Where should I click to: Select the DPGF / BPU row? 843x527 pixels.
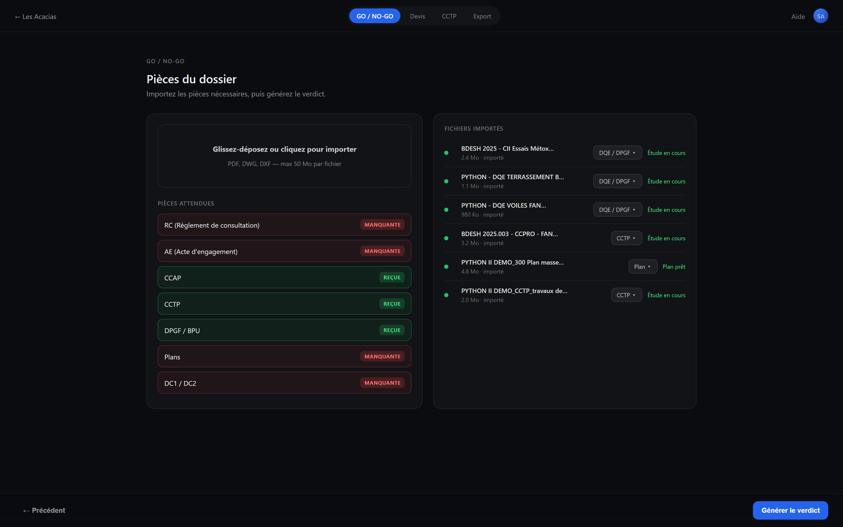(284, 330)
